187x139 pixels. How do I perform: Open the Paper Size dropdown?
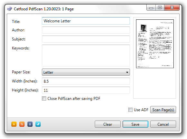tap(86, 72)
